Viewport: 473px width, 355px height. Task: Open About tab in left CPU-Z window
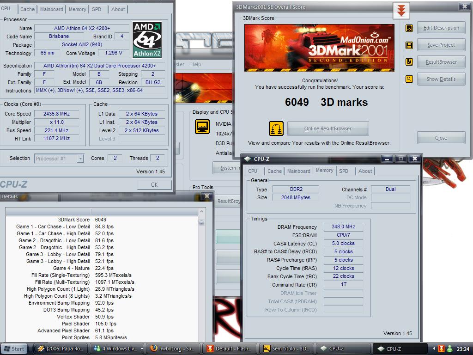[x=118, y=9]
